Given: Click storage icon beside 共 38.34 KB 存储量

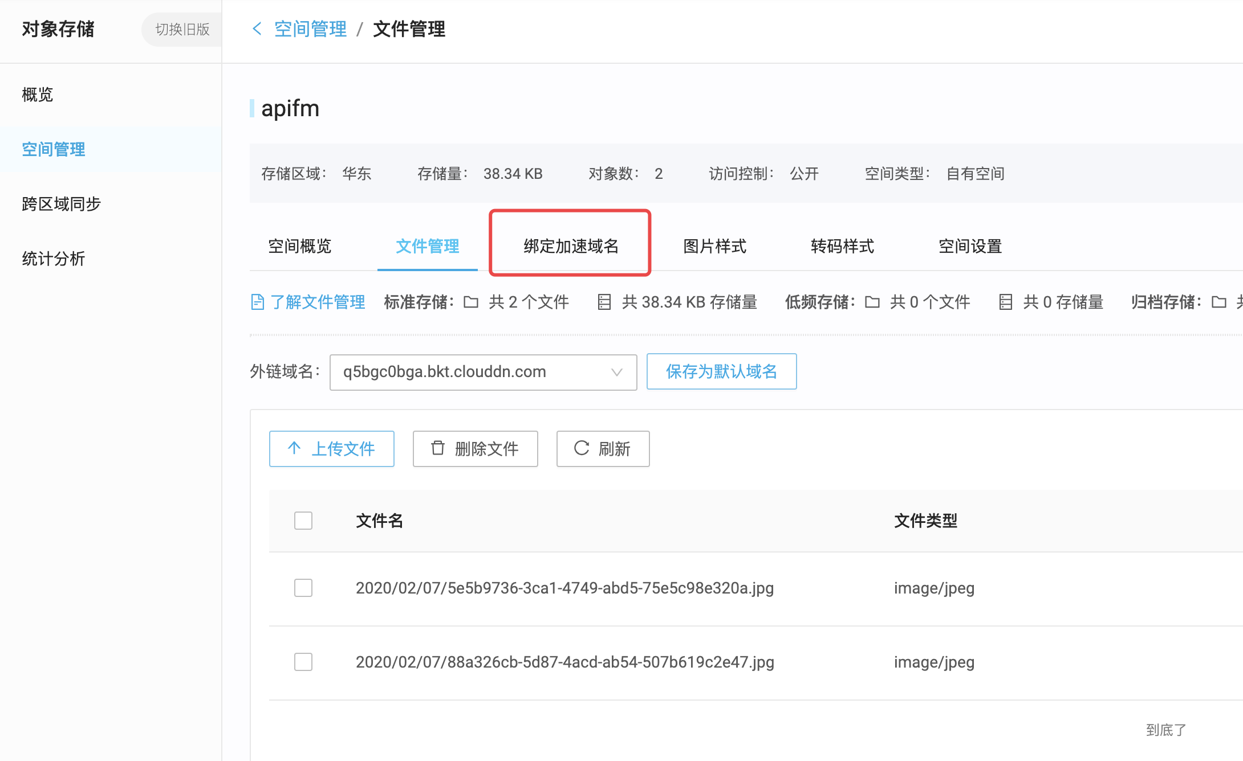Looking at the screenshot, I should (604, 302).
